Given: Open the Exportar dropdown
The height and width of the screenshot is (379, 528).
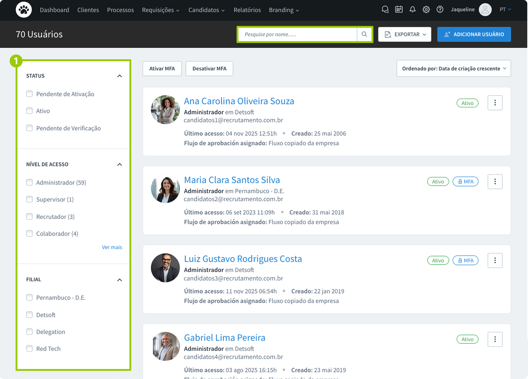Looking at the screenshot, I should point(405,34).
